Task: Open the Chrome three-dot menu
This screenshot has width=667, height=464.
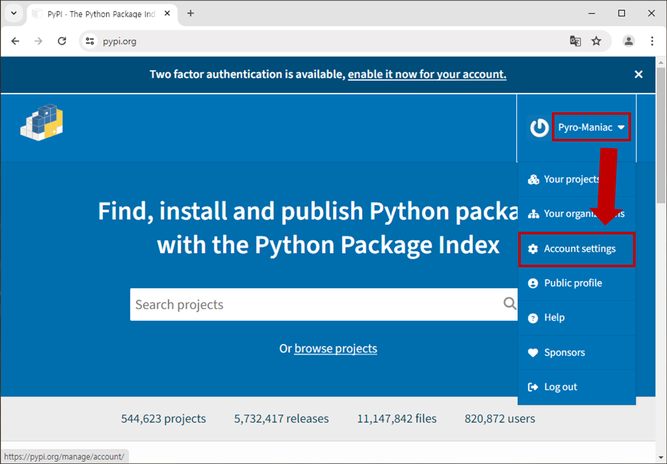Action: click(x=652, y=41)
